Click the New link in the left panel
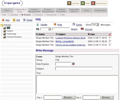 point(8,20)
